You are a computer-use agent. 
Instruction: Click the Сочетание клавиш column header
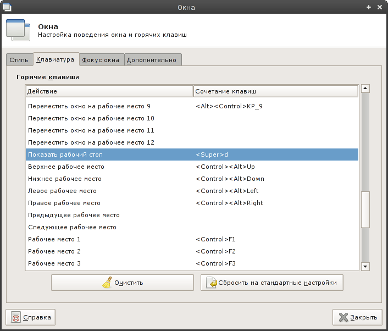tap(275, 91)
